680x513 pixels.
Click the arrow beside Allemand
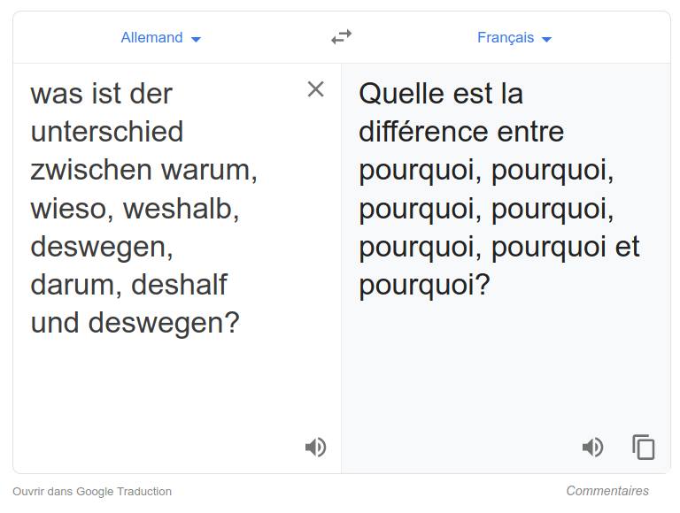pos(197,39)
